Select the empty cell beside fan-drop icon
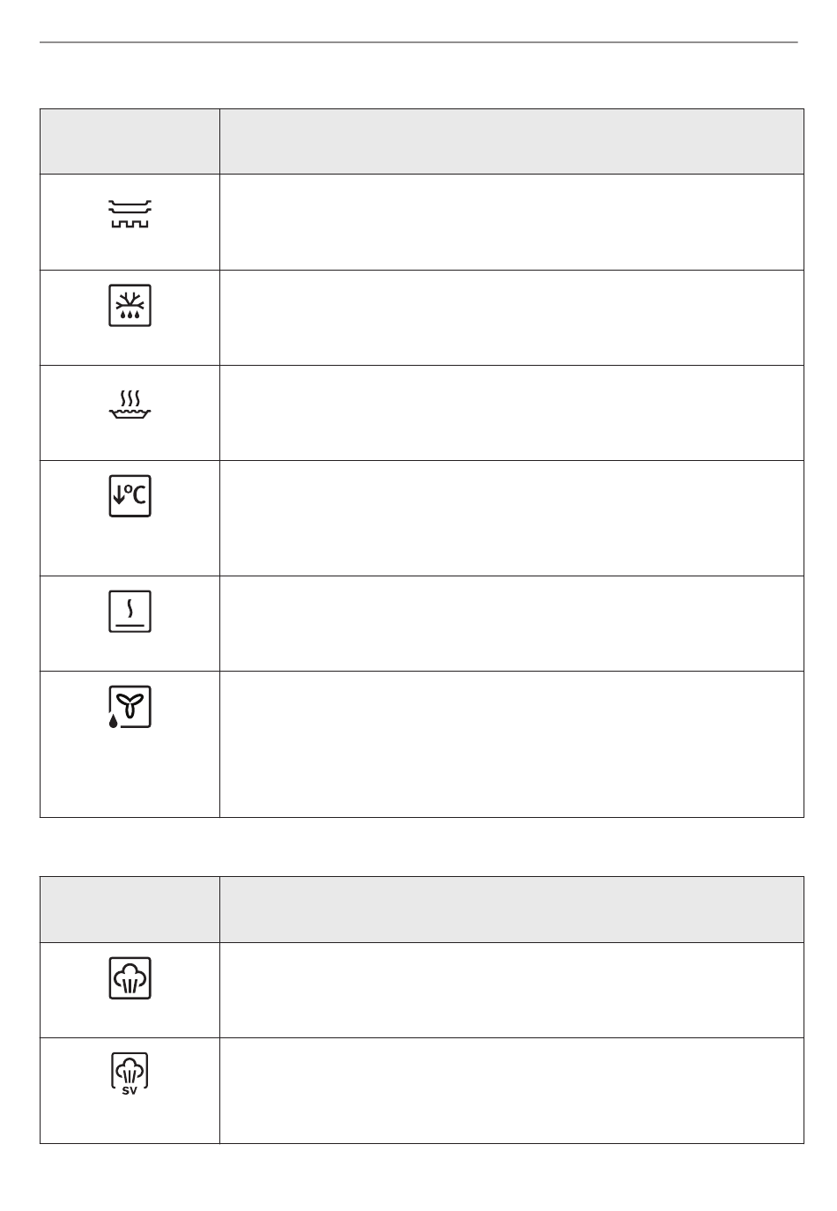The width and height of the screenshot is (837, 1211). 512,744
